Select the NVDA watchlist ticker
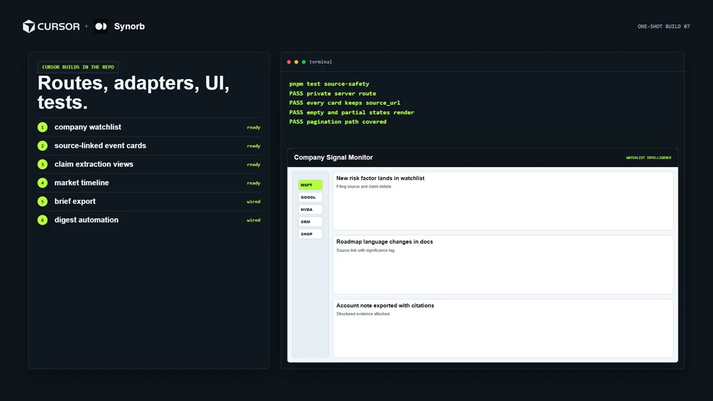The width and height of the screenshot is (713, 401). [x=310, y=209]
